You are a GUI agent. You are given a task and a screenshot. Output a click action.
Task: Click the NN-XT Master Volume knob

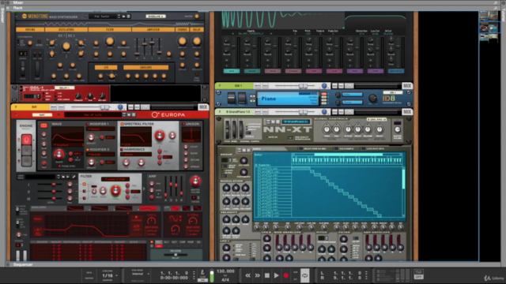tap(398, 129)
